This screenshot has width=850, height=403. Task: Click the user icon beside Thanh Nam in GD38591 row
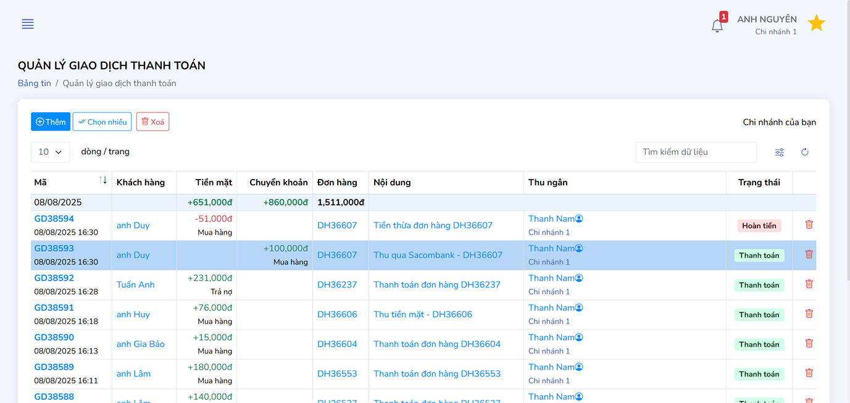579,308
